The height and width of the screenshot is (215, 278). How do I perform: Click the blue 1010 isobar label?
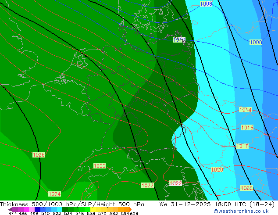179,39
